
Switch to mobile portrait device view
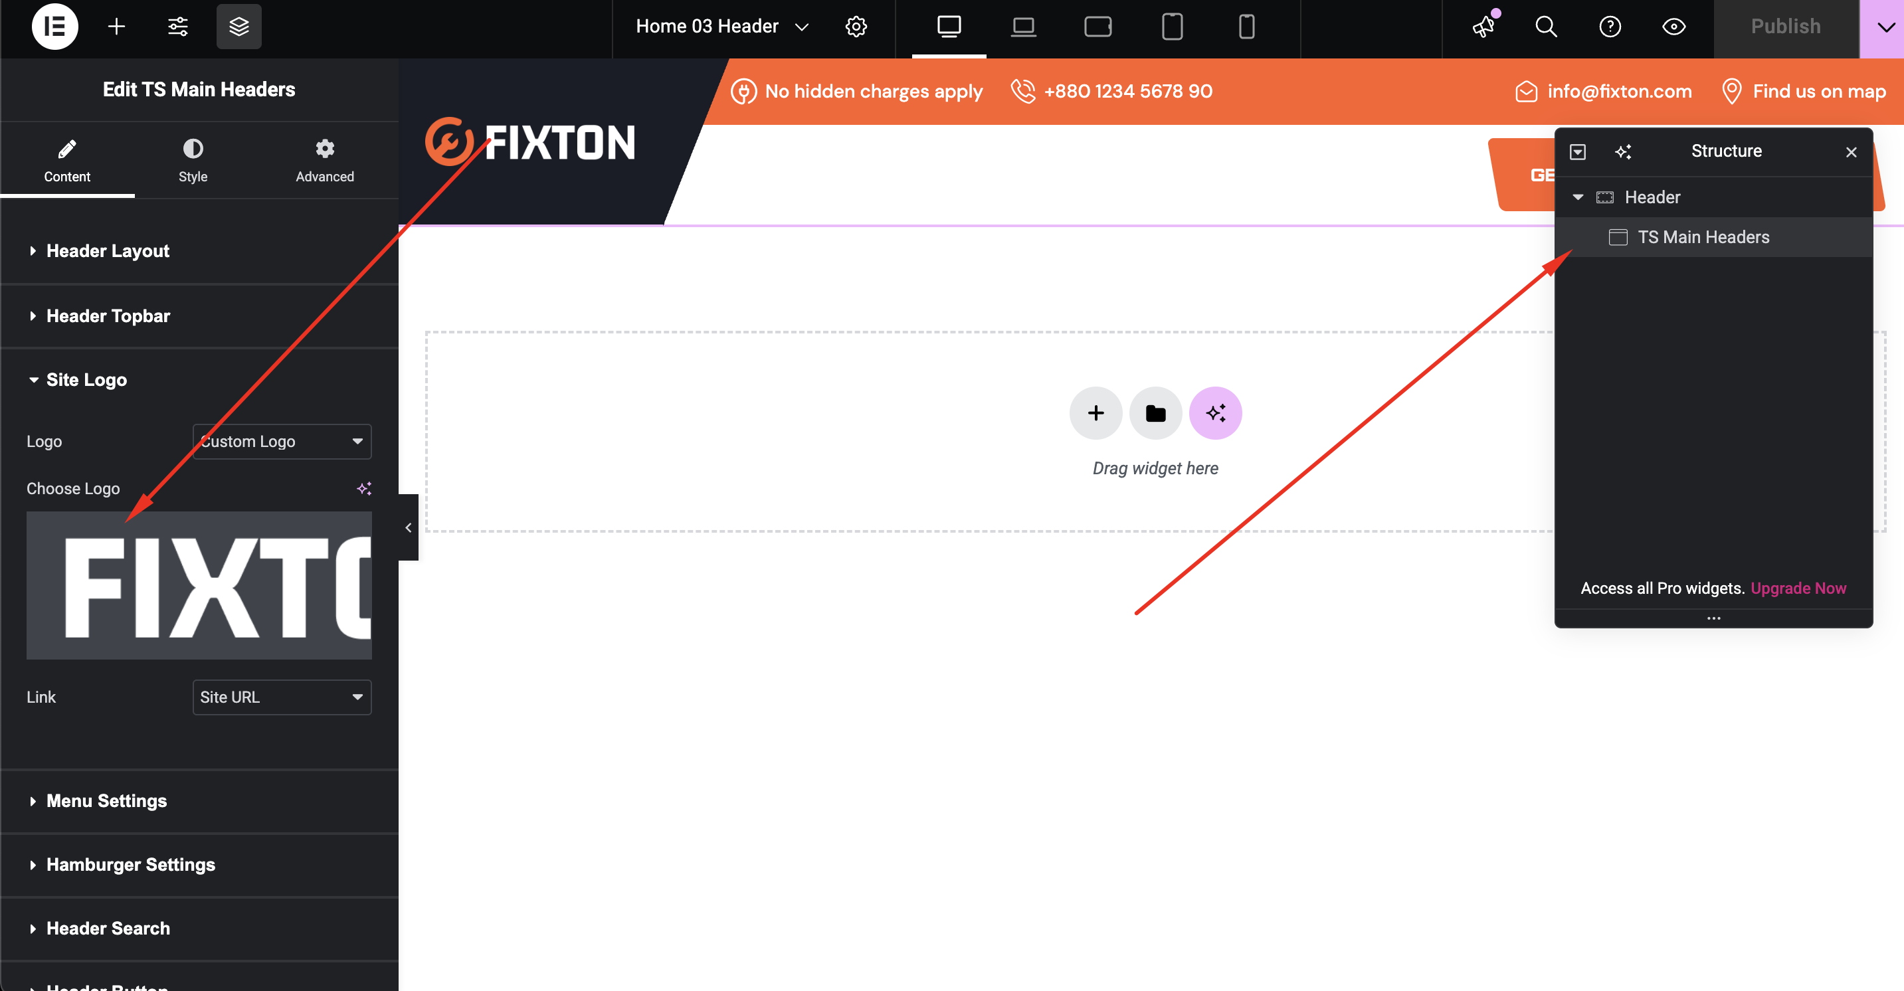tap(1246, 27)
